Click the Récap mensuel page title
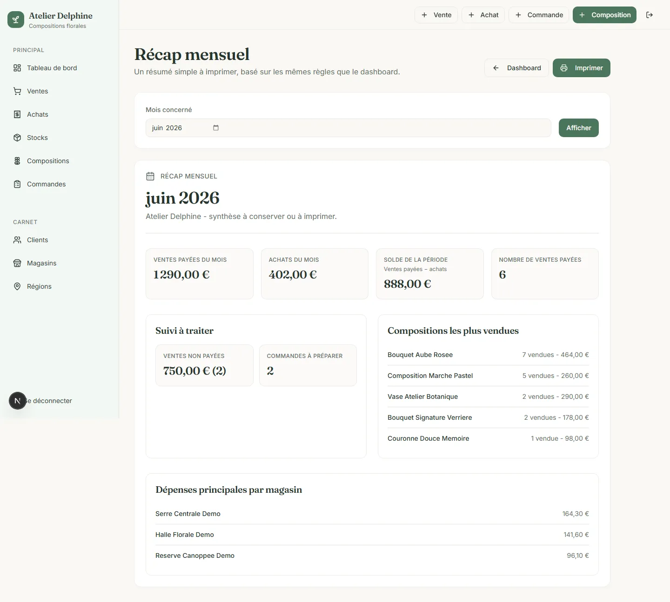This screenshot has height=602, width=670. [192, 54]
